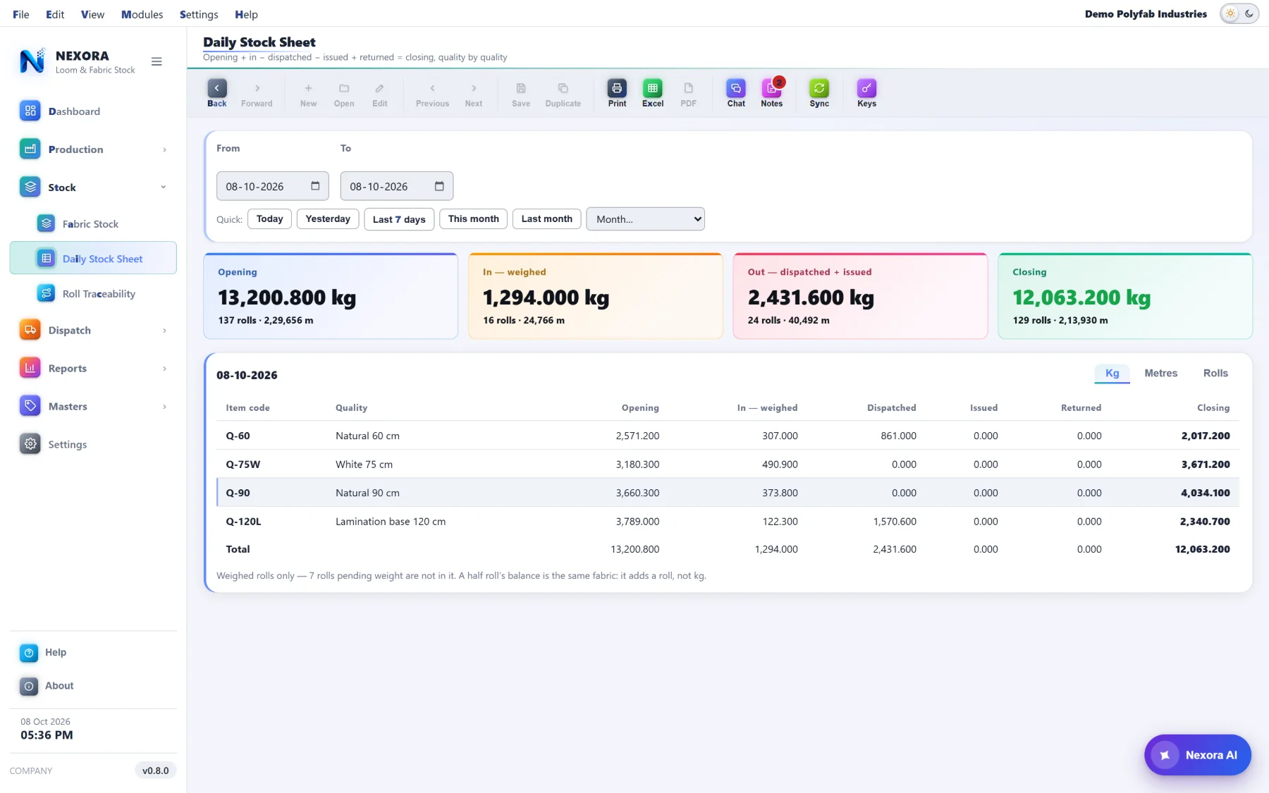The height and width of the screenshot is (793, 1269).
Task: Open Fabric Stock in sidebar
Action: (93, 224)
